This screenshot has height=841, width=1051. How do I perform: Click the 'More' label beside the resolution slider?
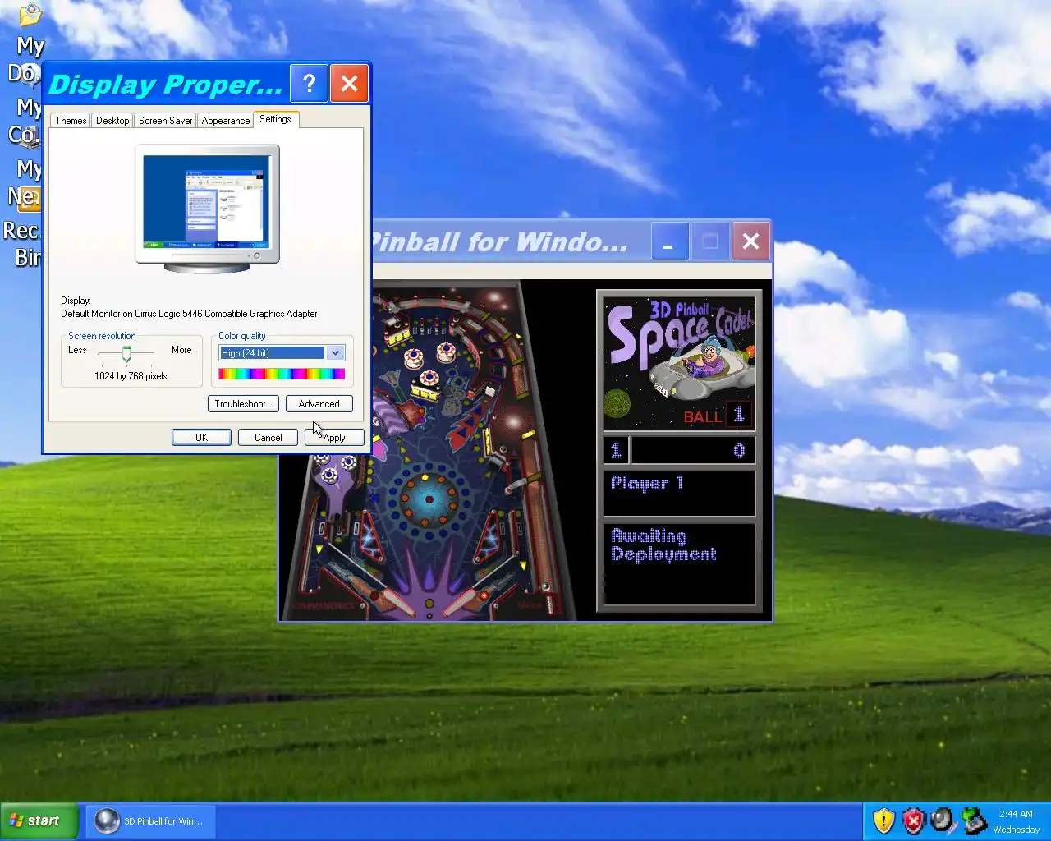click(181, 350)
